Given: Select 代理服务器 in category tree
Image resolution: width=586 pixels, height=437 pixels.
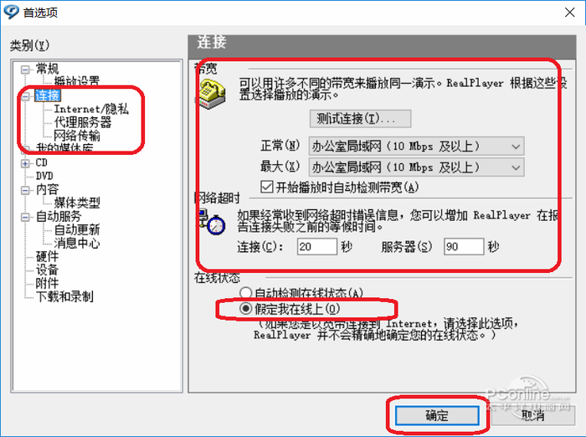Looking at the screenshot, I should tap(83, 122).
